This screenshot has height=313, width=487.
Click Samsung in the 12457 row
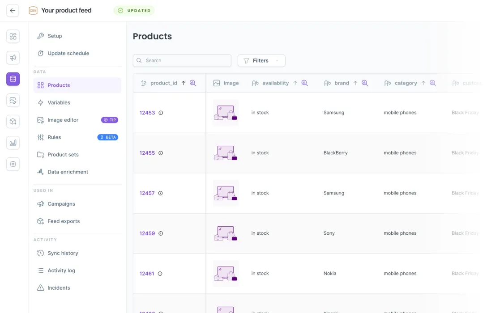point(334,193)
